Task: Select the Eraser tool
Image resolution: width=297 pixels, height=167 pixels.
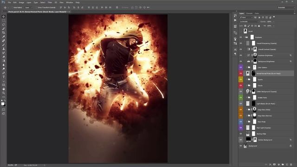Action: tap(3, 57)
